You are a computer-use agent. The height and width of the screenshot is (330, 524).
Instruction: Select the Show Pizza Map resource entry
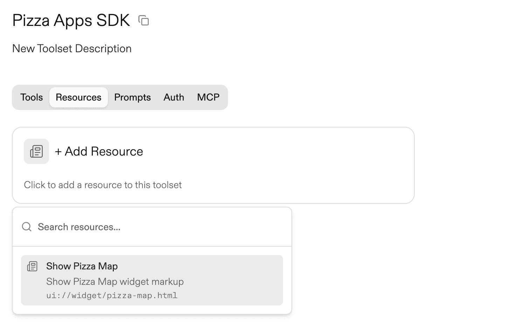pos(152,280)
